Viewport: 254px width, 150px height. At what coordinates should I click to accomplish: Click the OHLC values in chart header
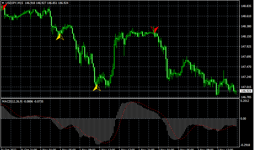pyautogui.click(x=51, y=3)
